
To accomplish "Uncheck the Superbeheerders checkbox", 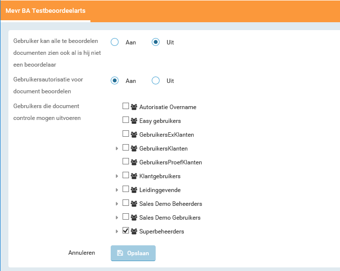I will 126,231.
